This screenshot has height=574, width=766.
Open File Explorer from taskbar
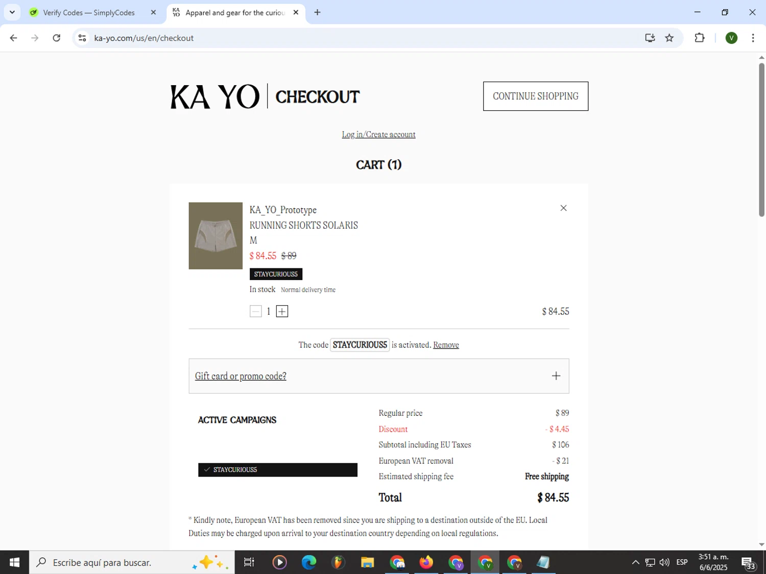click(x=367, y=562)
